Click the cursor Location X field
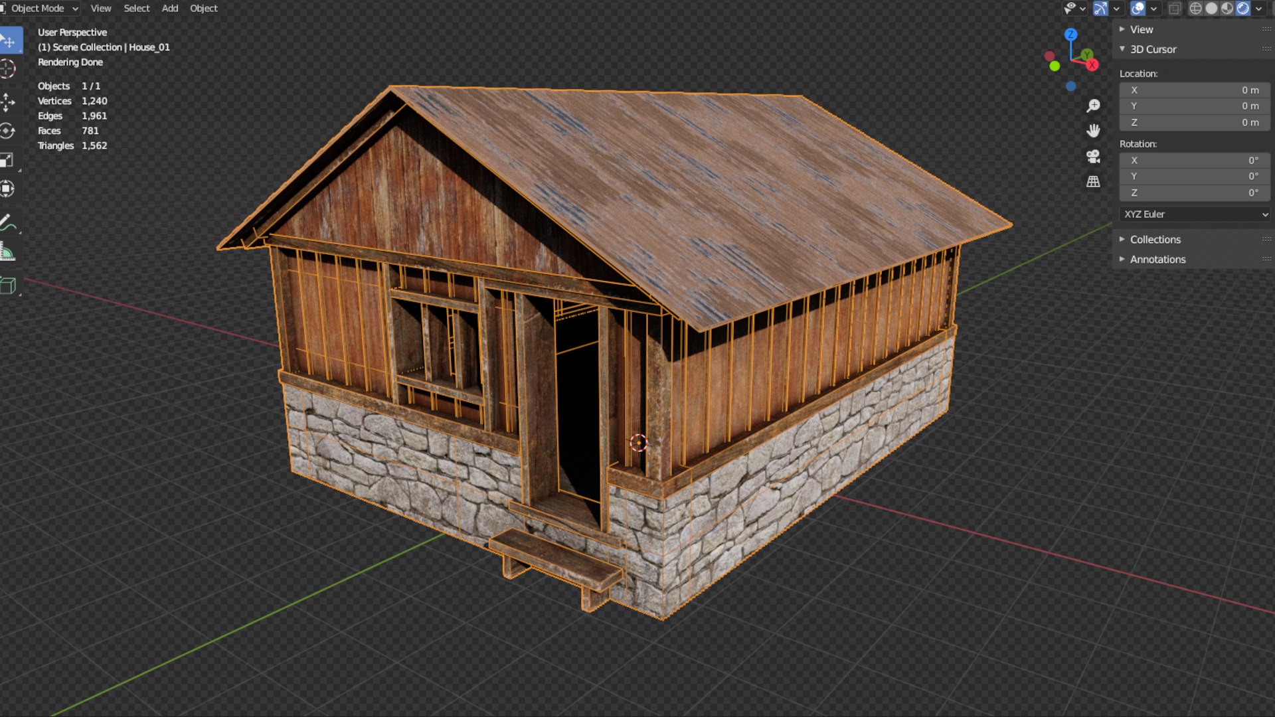The image size is (1275, 717). coord(1195,90)
